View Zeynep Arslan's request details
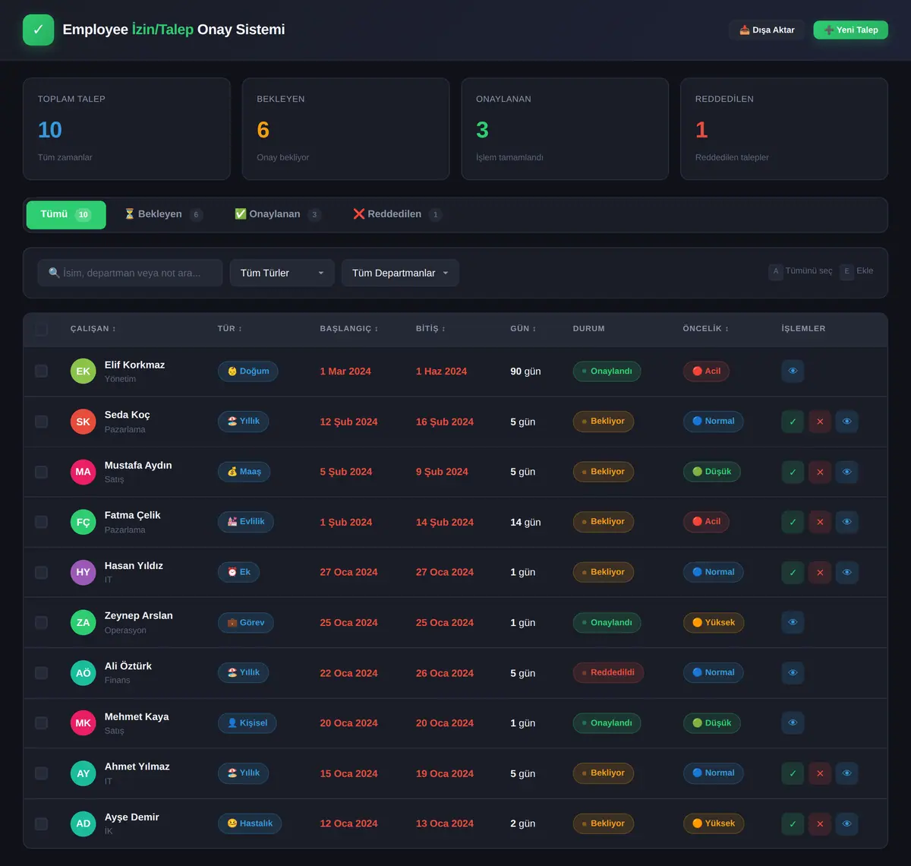Screen dimensions: 911x866 [x=793, y=622]
